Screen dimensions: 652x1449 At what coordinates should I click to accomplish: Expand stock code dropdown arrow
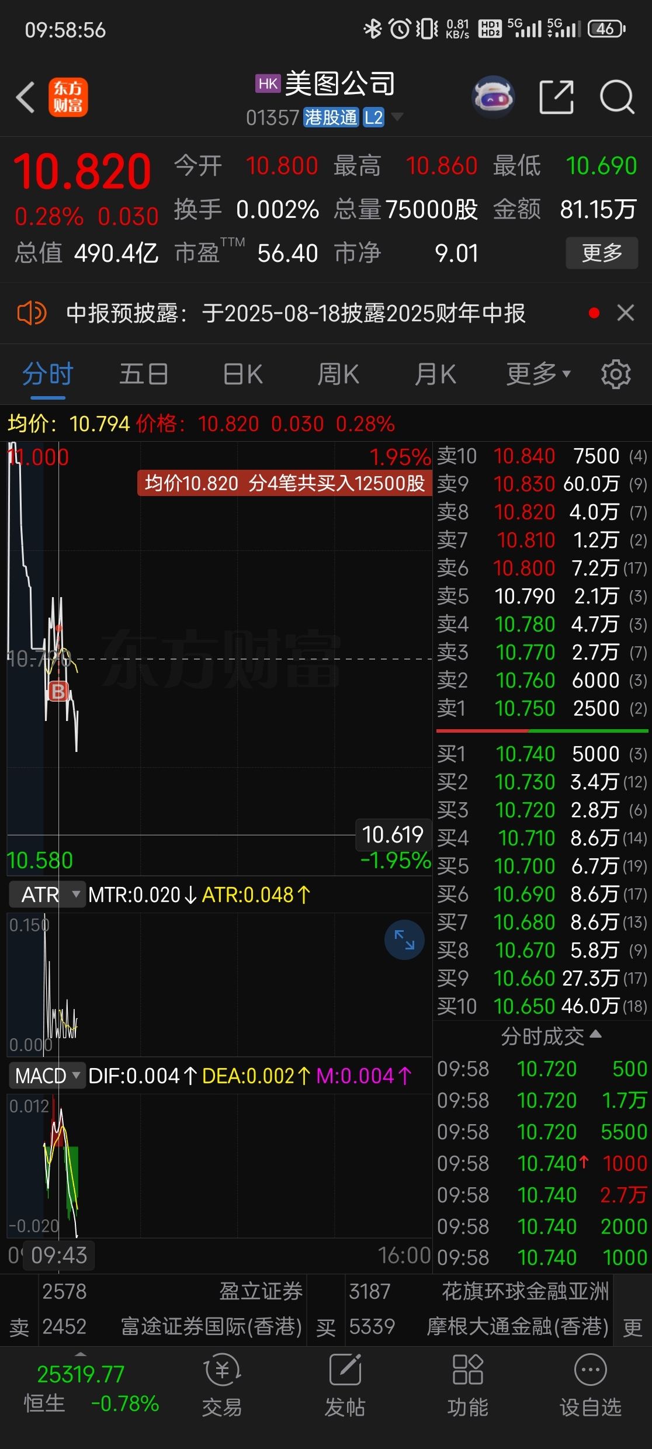(397, 117)
